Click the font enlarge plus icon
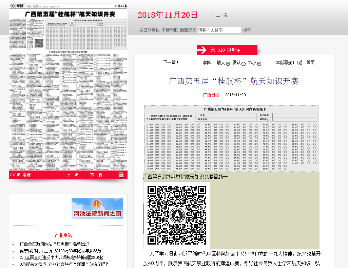 click(x=228, y=64)
